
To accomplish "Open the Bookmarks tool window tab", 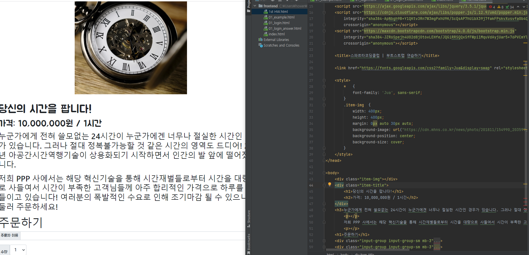I will [x=248, y=244].
